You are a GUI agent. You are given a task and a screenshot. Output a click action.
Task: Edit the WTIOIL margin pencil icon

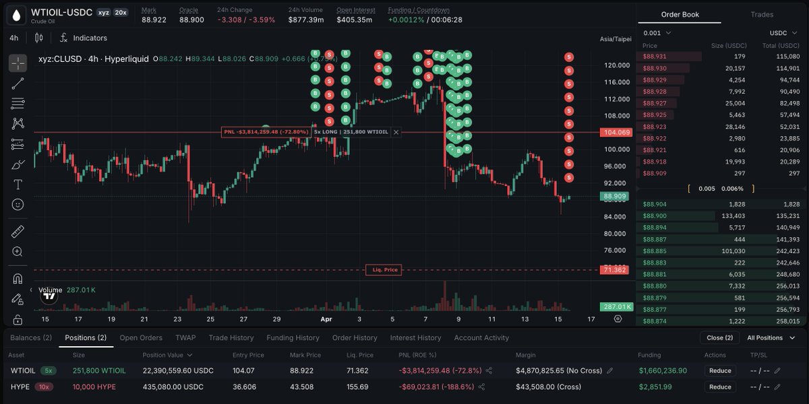pos(610,370)
